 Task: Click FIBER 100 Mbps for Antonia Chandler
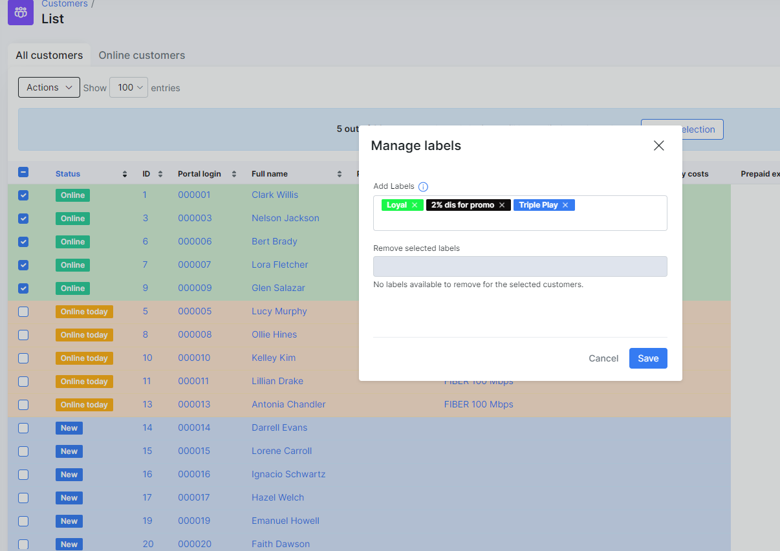tap(479, 404)
